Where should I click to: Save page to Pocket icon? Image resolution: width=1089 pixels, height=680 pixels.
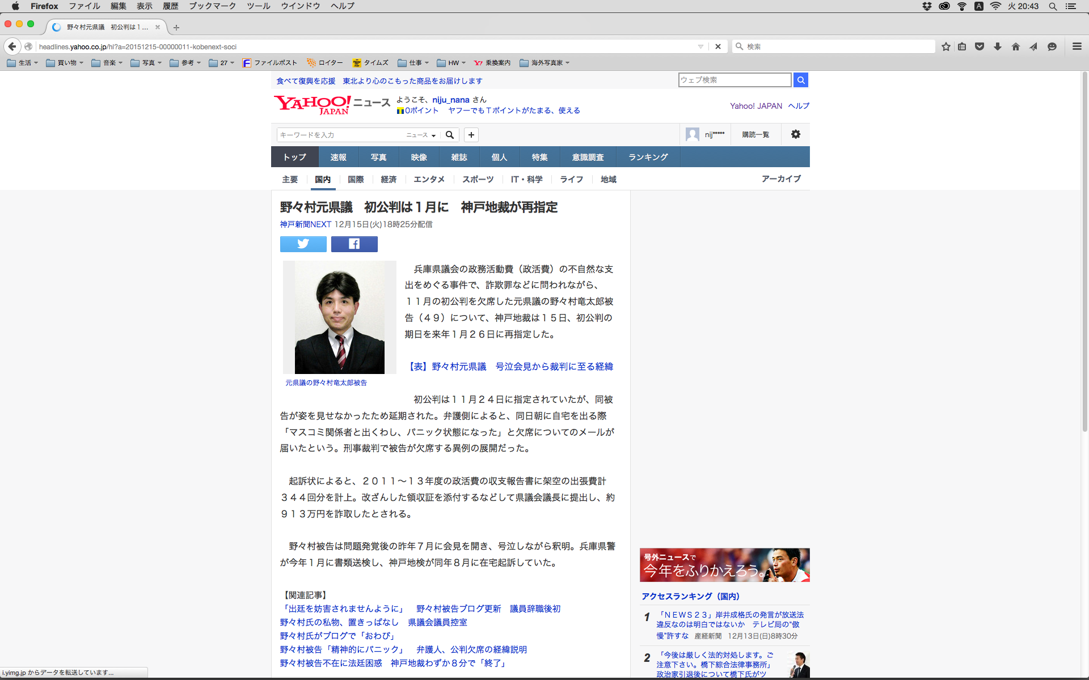click(980, 46)
